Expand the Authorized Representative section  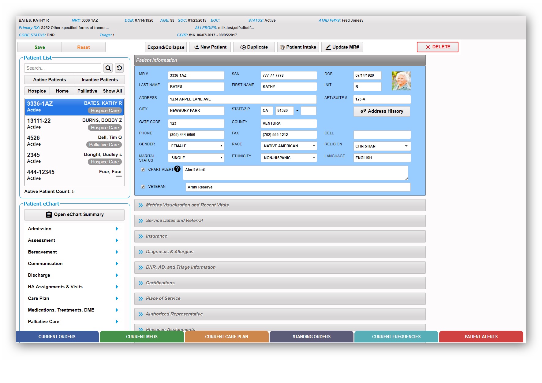point(280,314)
